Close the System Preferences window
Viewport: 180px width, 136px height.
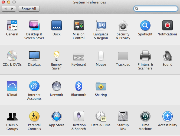[x=3, y=2]
